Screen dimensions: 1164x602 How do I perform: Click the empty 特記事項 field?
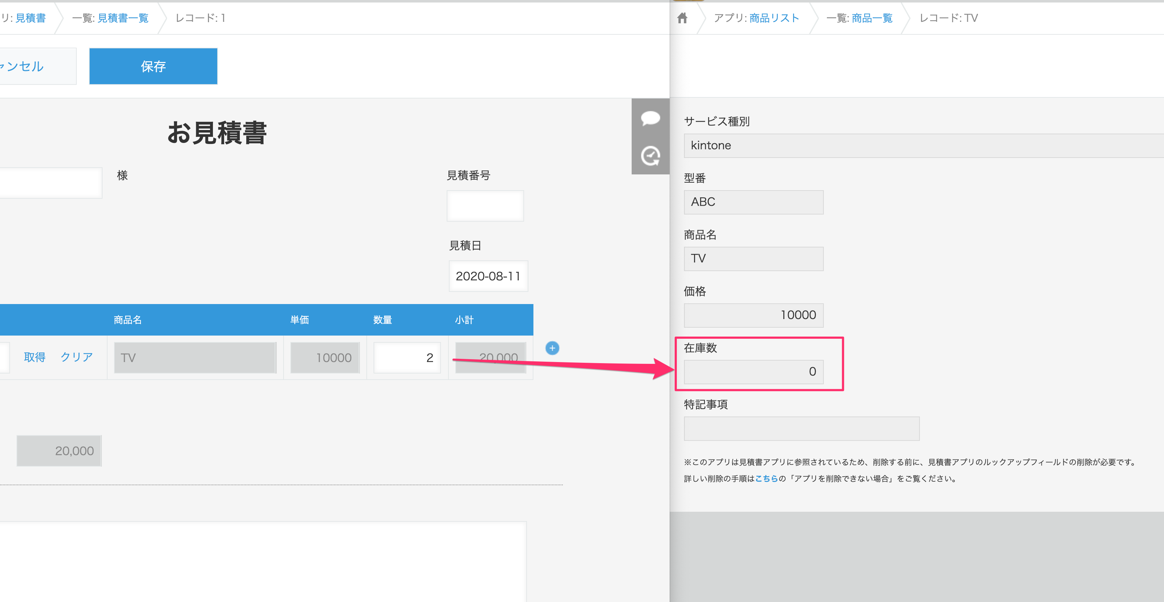click(x=801, y=428)
